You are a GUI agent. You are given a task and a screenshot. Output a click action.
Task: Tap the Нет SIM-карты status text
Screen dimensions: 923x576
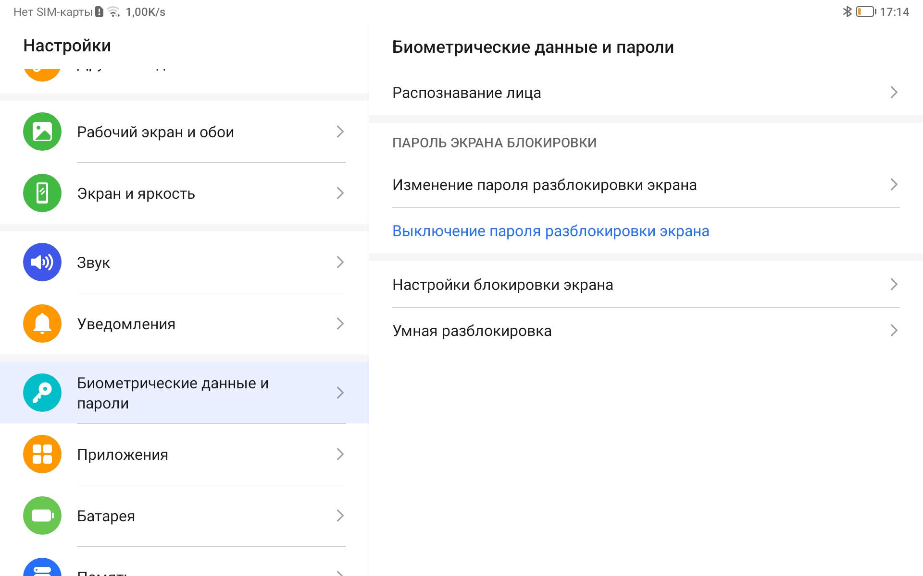tap(53, 12)
